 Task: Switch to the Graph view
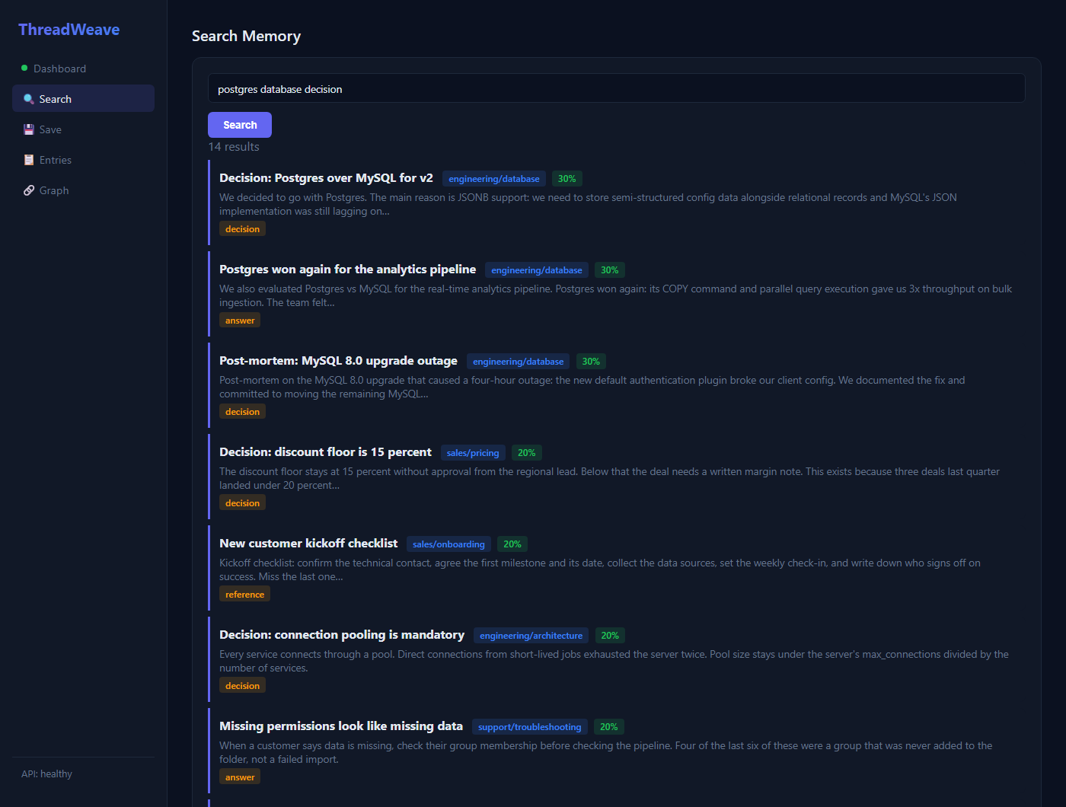[x=83, y=190]
